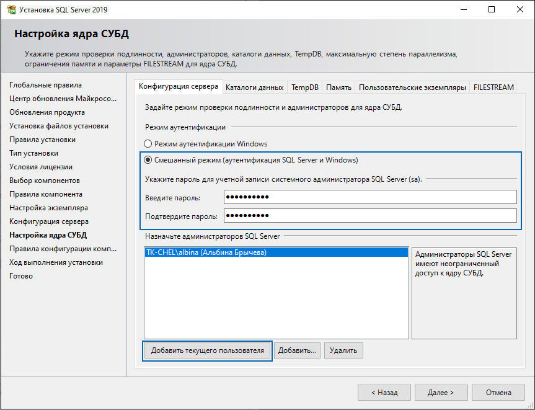535x410 pixels.
Task: Switch to the Память tab
Action: 338,87
